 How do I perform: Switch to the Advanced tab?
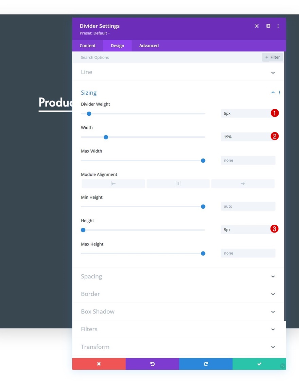coord(149,46)
